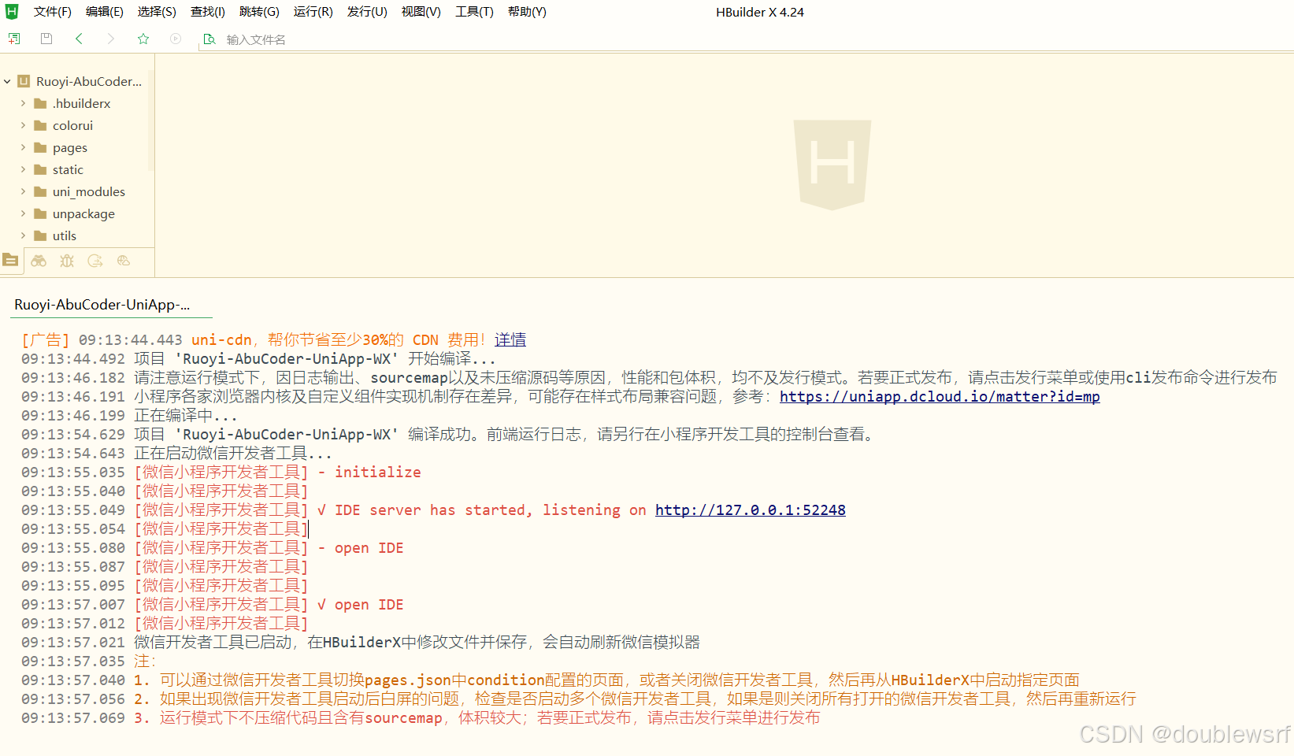Go back with the left arrow icon

79,39
